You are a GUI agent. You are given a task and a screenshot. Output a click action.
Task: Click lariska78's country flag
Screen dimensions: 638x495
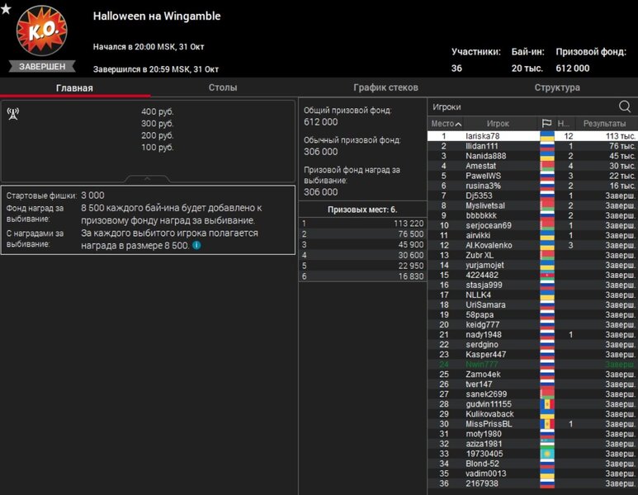click(x=546, y=136)
